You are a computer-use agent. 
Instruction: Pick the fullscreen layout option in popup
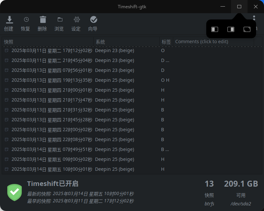[247, 29]
